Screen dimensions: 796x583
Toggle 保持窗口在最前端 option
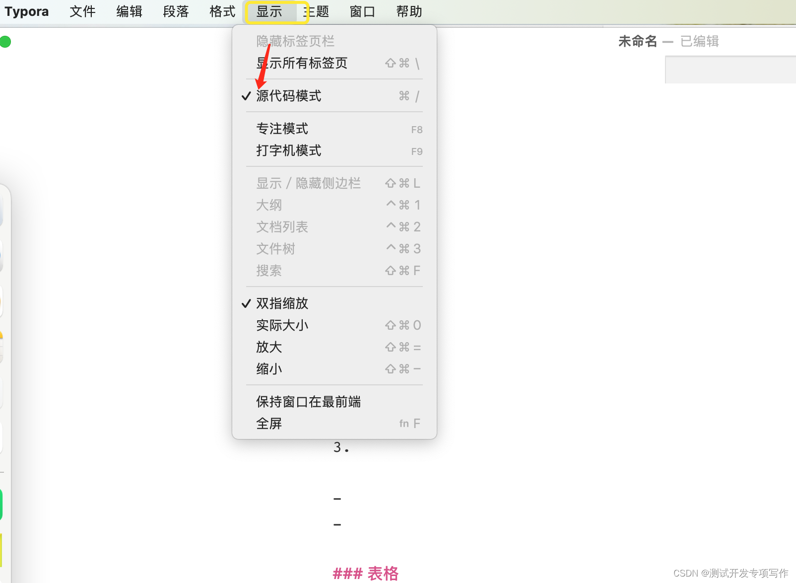(334, 402)
